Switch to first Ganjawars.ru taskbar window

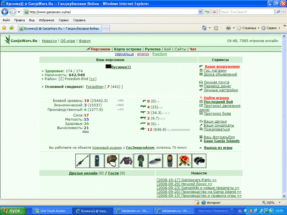pos(133,211)
